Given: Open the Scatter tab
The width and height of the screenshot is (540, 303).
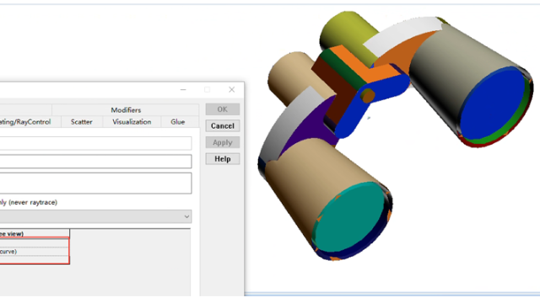Looking at the screenshot, I should [x=82, y=122].
